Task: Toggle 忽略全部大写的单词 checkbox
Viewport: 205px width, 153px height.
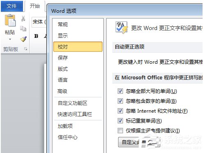Action: tap(120, 91)
